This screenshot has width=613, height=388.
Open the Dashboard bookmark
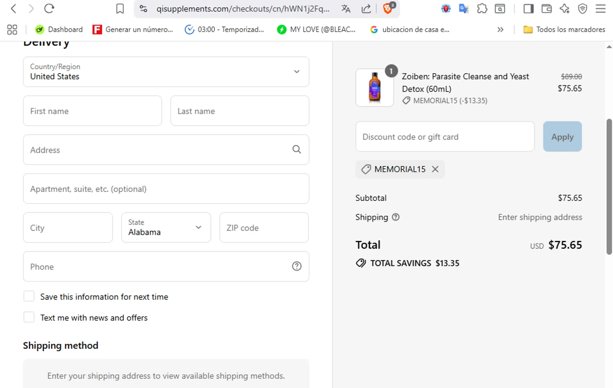coord(59,29)
